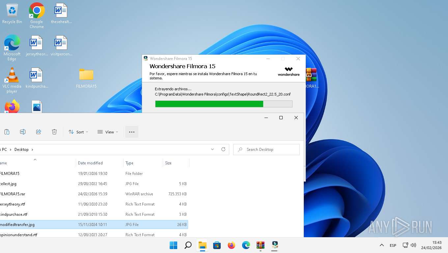Open the network tray icon

[406, 245]
